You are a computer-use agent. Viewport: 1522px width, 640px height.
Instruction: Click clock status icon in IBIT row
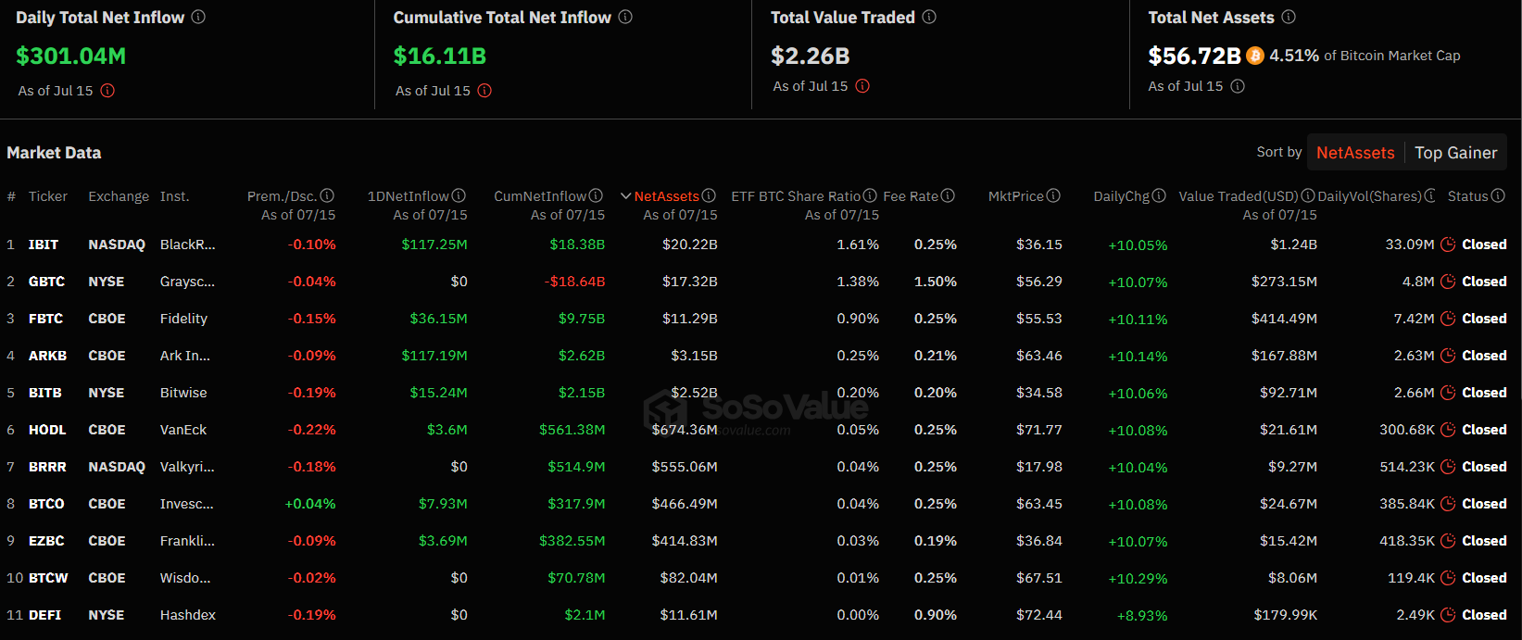point(1448,245)
